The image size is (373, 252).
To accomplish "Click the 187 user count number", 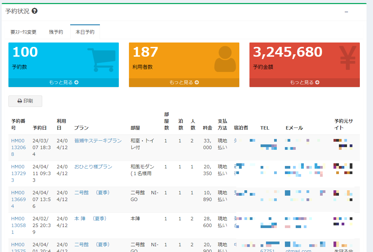I will click(x=145, y=52).
